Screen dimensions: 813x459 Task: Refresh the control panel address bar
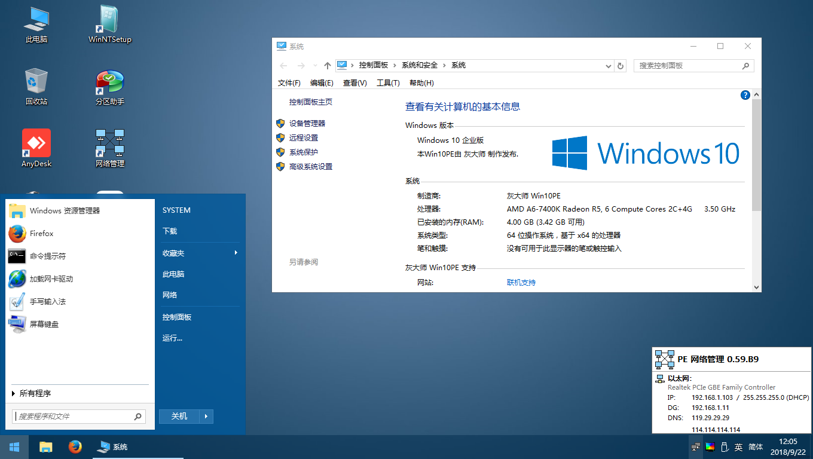[x=621, y=66]
